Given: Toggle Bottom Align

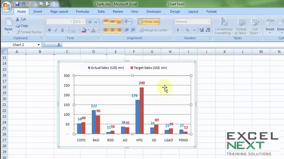Looking at the screenshot, I should (119, 22).
